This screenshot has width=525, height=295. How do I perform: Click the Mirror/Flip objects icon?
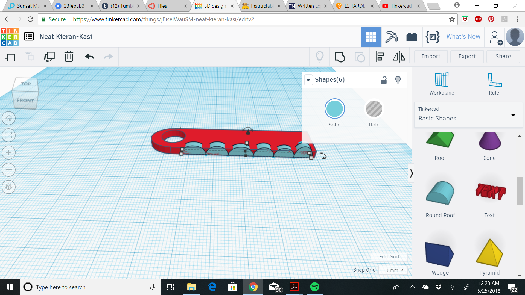(399, 56)
